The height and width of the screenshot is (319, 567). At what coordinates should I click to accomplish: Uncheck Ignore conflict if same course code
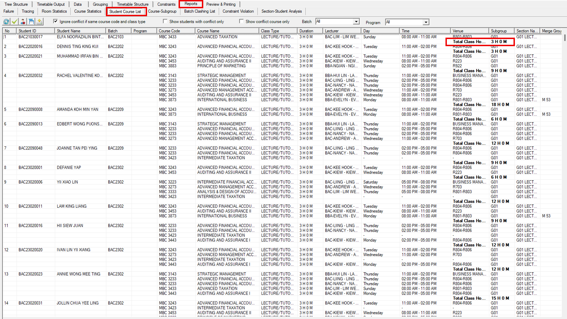(55, 21)
